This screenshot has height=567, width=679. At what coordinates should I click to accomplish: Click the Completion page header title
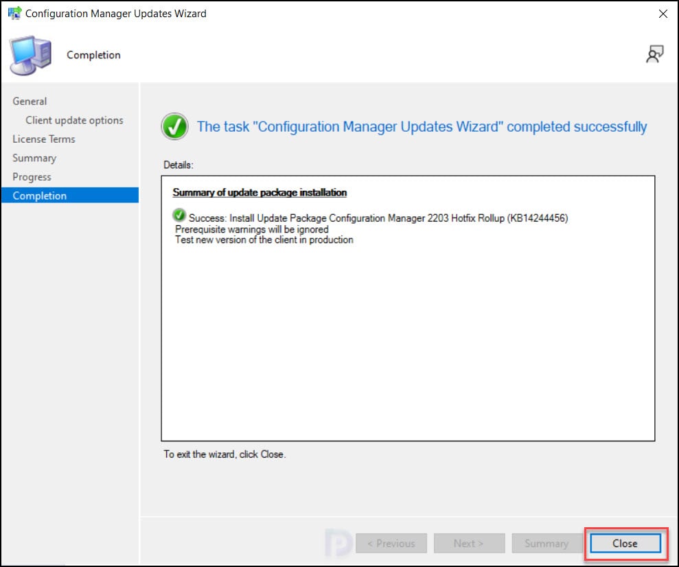tap(93, 55)
